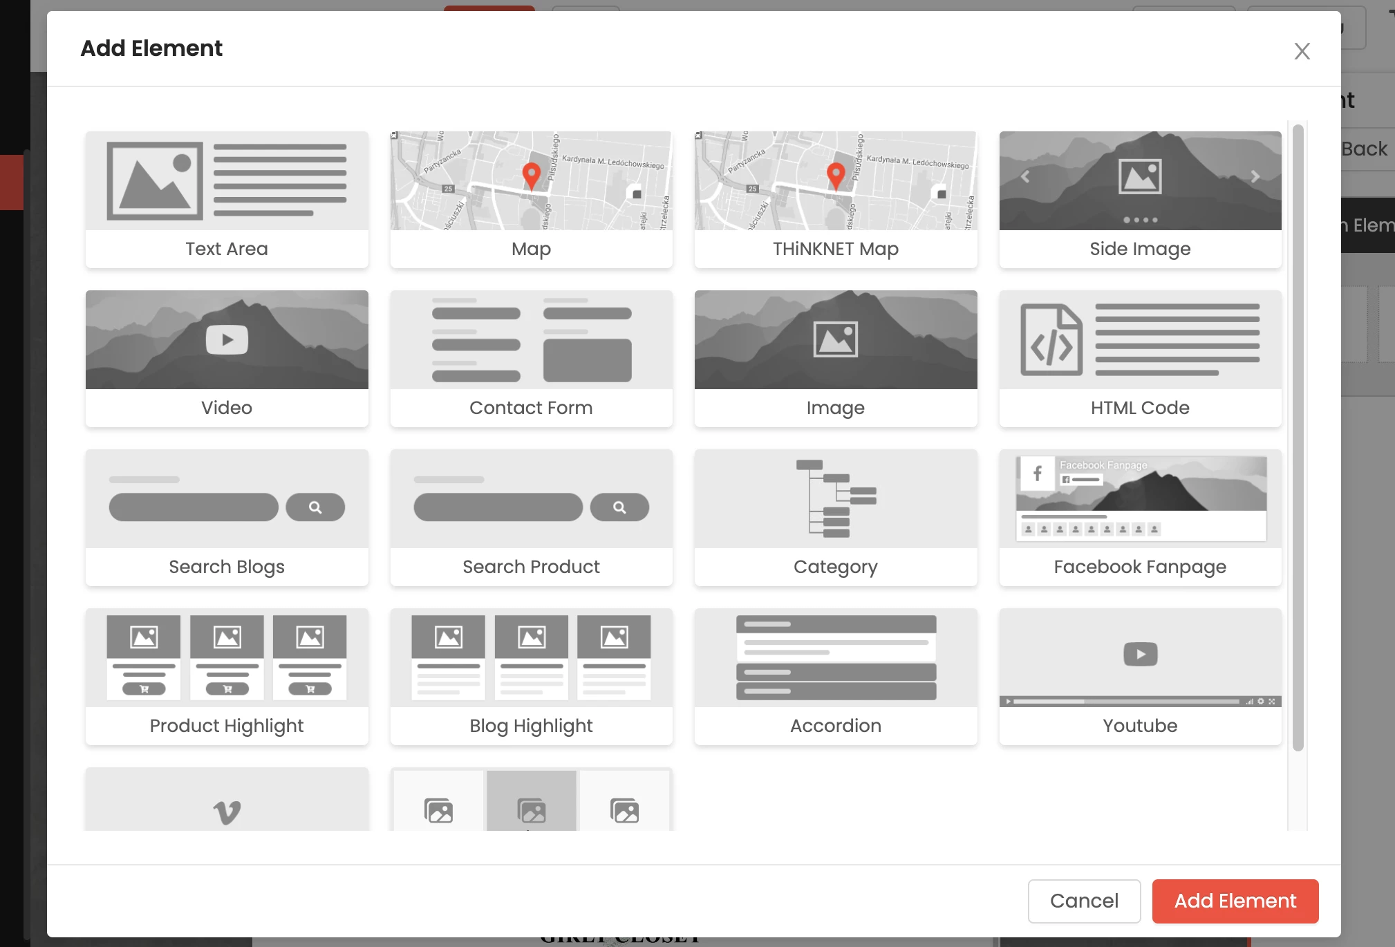The image size is (1395, 947).
Task: Click the Cancel button
Action: 1083,901
